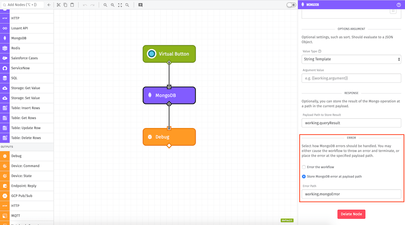Zoom in the workflow canvas

tap(113, 5)
